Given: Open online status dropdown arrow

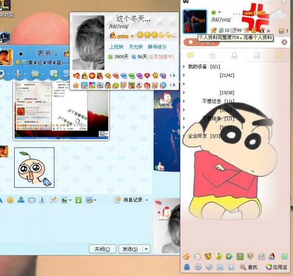Looking at the screenshot, I should pyautogui.click(x=220, y=12).
